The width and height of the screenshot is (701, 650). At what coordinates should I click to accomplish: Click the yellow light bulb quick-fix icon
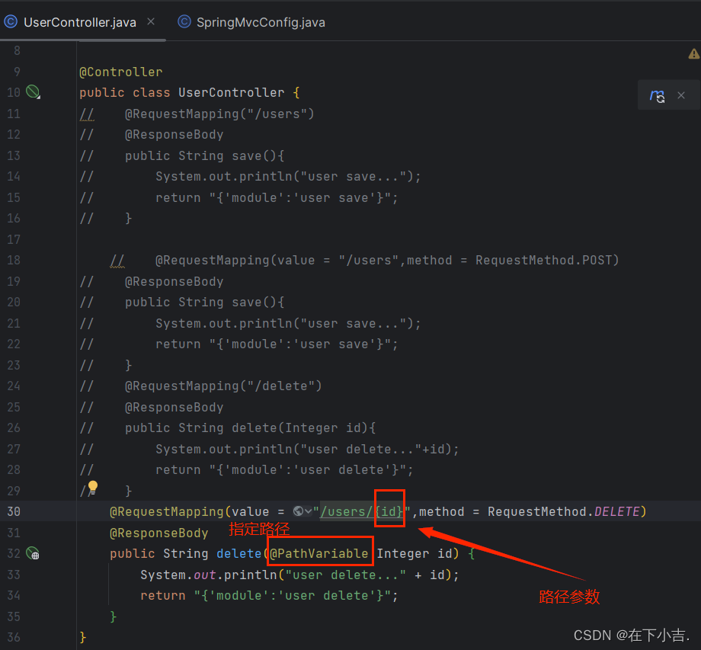coord(92,486)
